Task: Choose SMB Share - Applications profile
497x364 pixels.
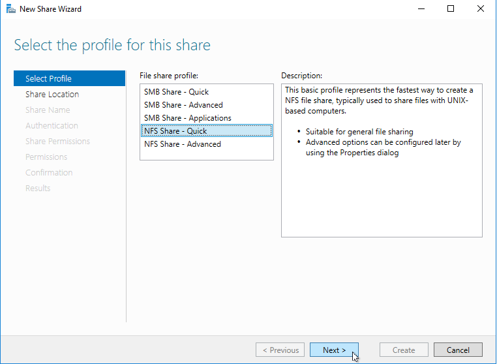Action: (206, 117)
